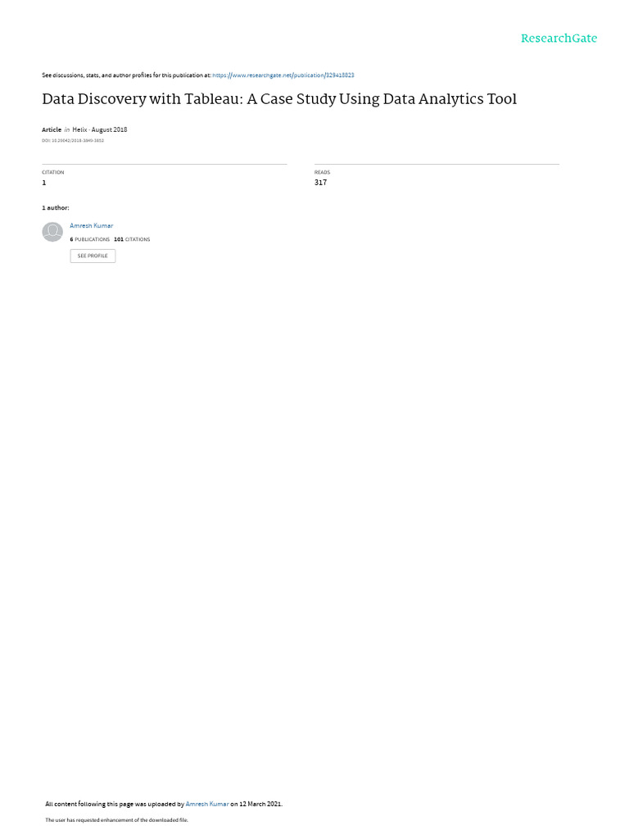Click the Helix journal name

tap(79, 129)
